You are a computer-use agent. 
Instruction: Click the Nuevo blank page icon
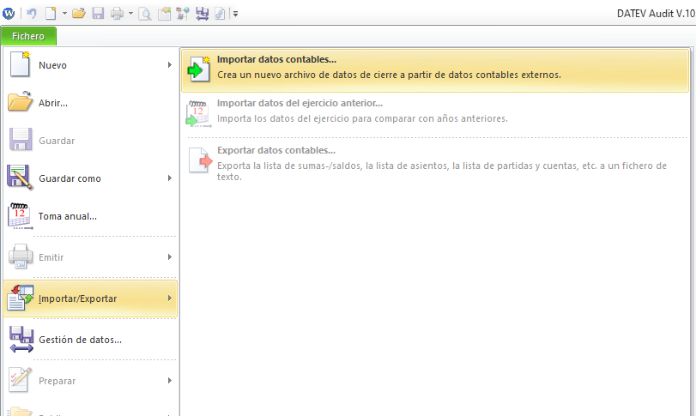click(x=20, y=64)
